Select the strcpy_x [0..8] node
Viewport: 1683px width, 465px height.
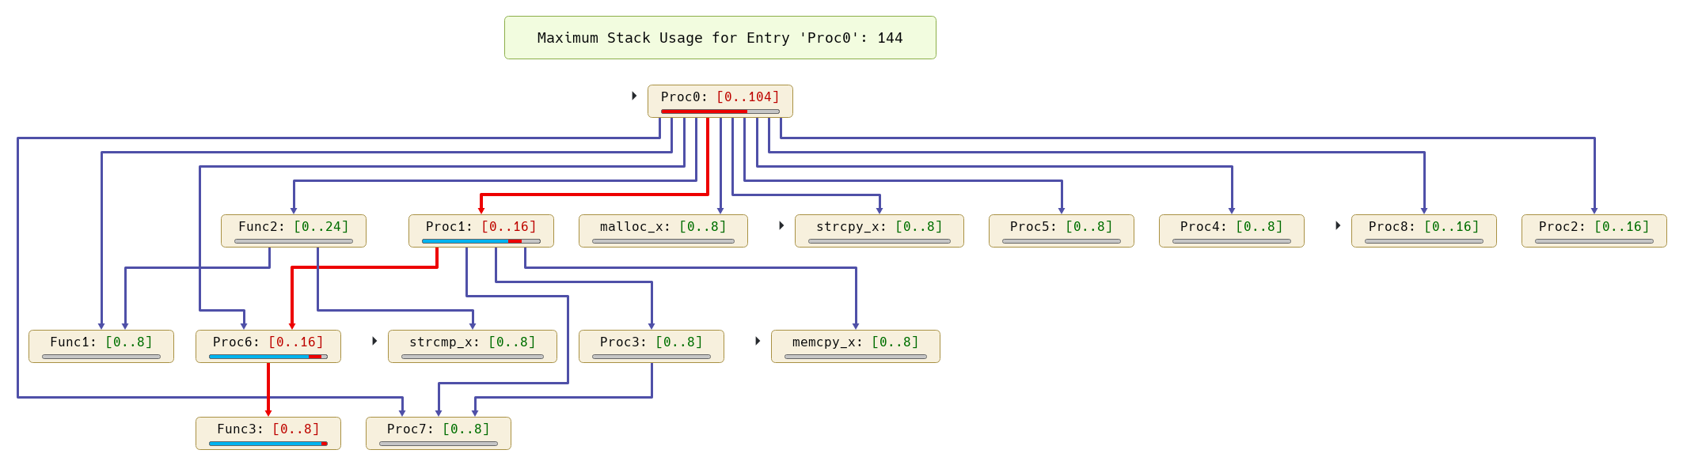click(879, 231)
